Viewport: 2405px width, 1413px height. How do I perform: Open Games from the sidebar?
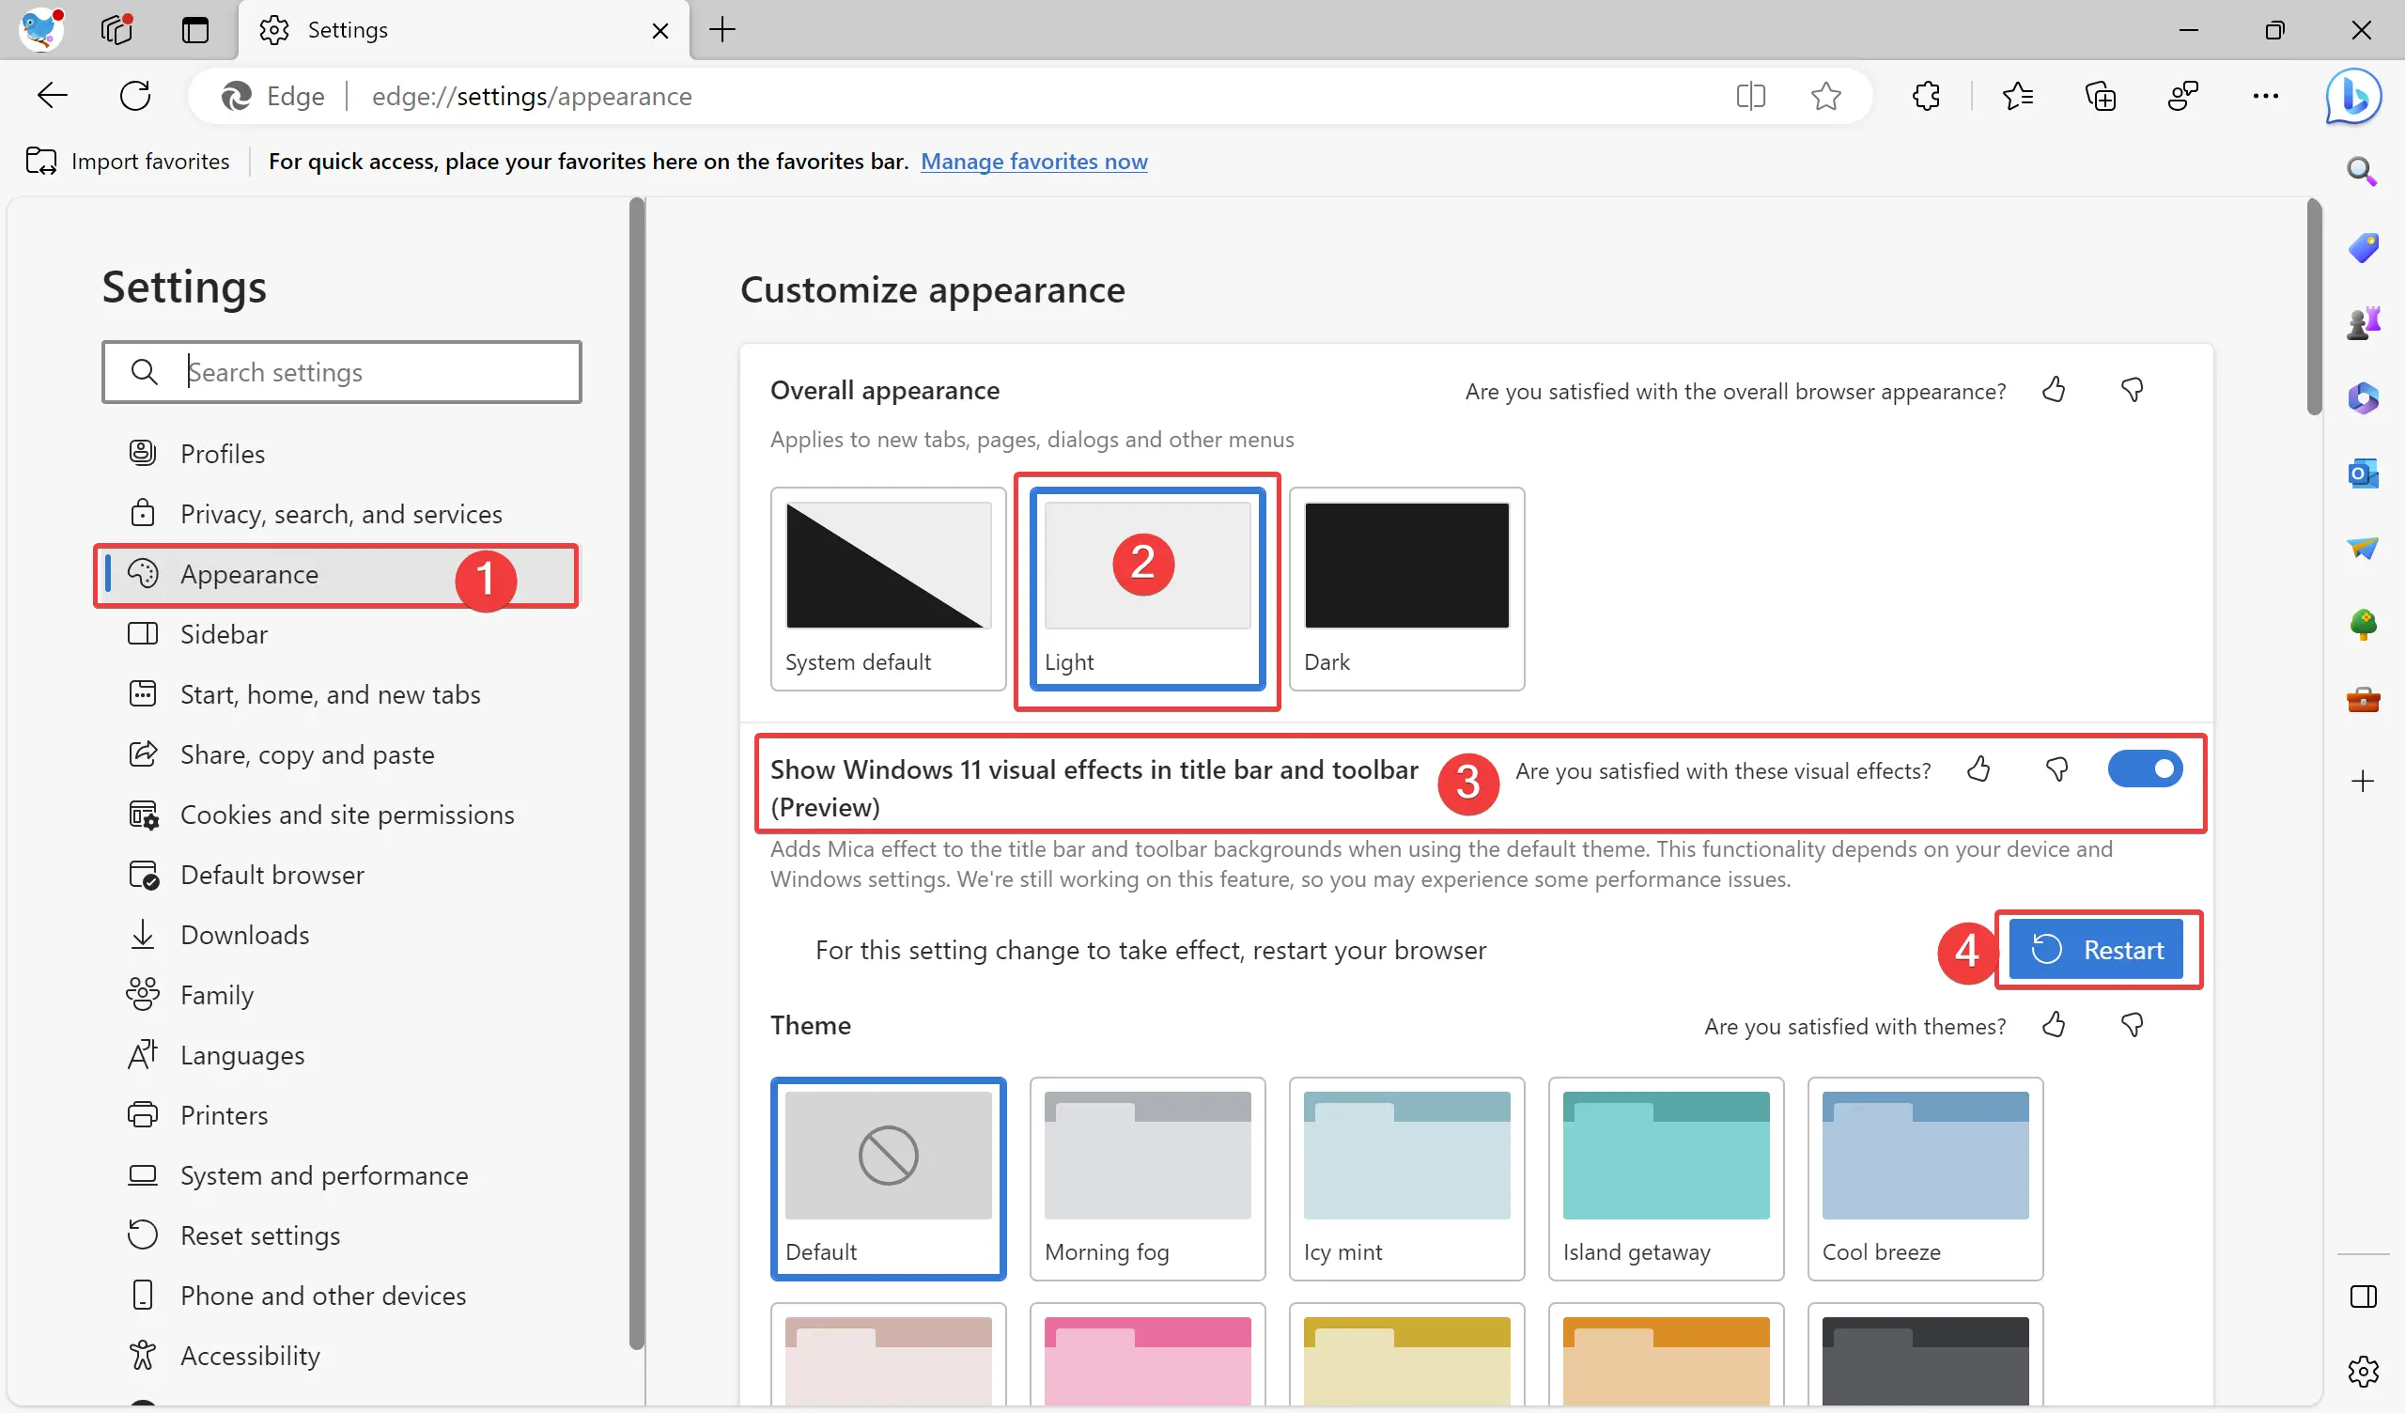click(2363, 321)
